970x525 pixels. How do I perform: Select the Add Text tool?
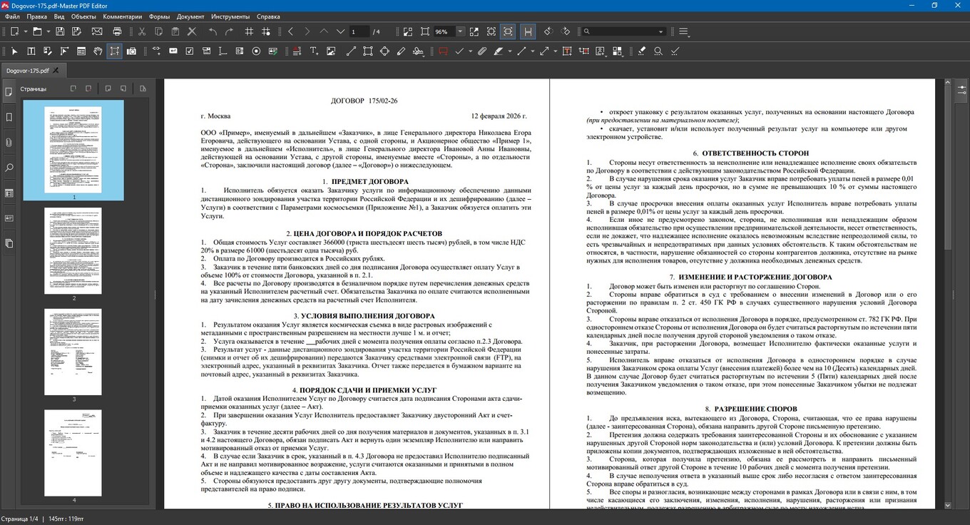pos(314,51)
